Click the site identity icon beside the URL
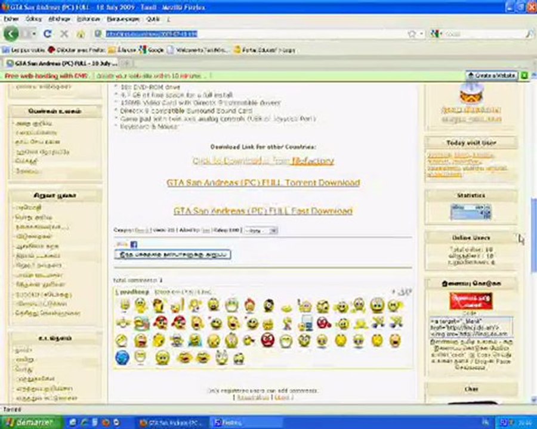 [x=98, y=33]
